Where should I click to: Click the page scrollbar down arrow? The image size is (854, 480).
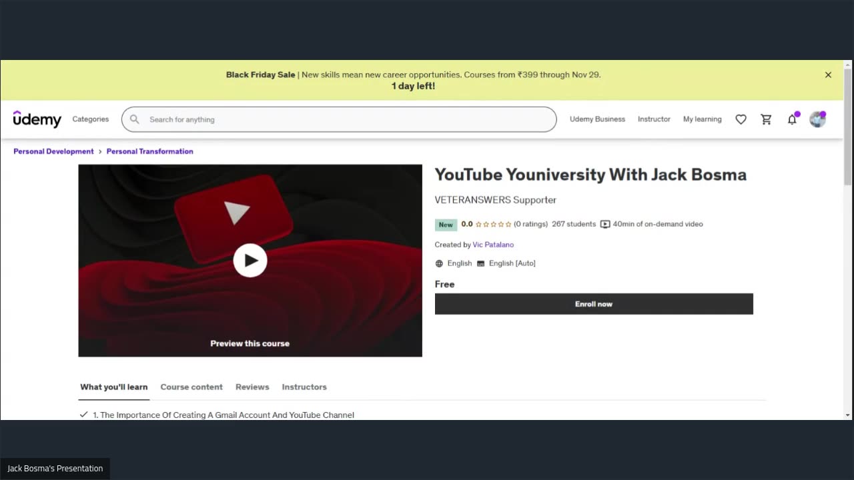pos(848,415)
